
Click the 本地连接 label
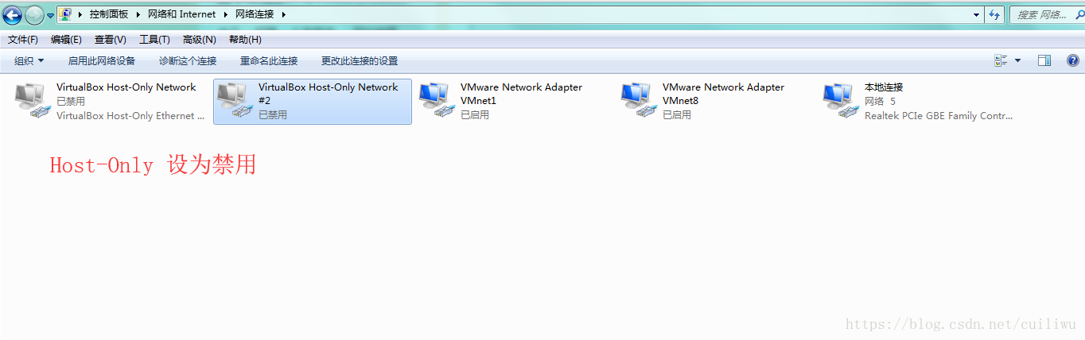tap(884, 87)
